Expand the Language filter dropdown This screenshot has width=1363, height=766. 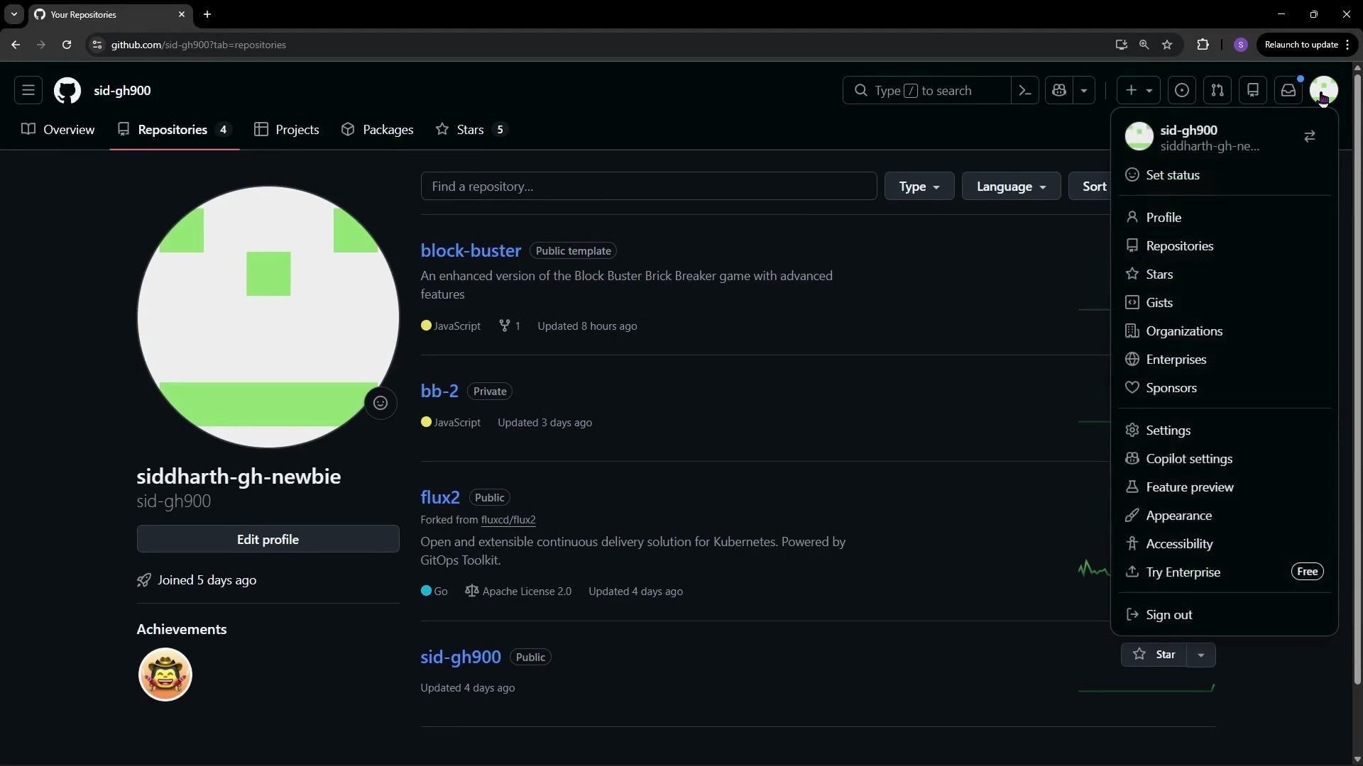point(1011,186)
